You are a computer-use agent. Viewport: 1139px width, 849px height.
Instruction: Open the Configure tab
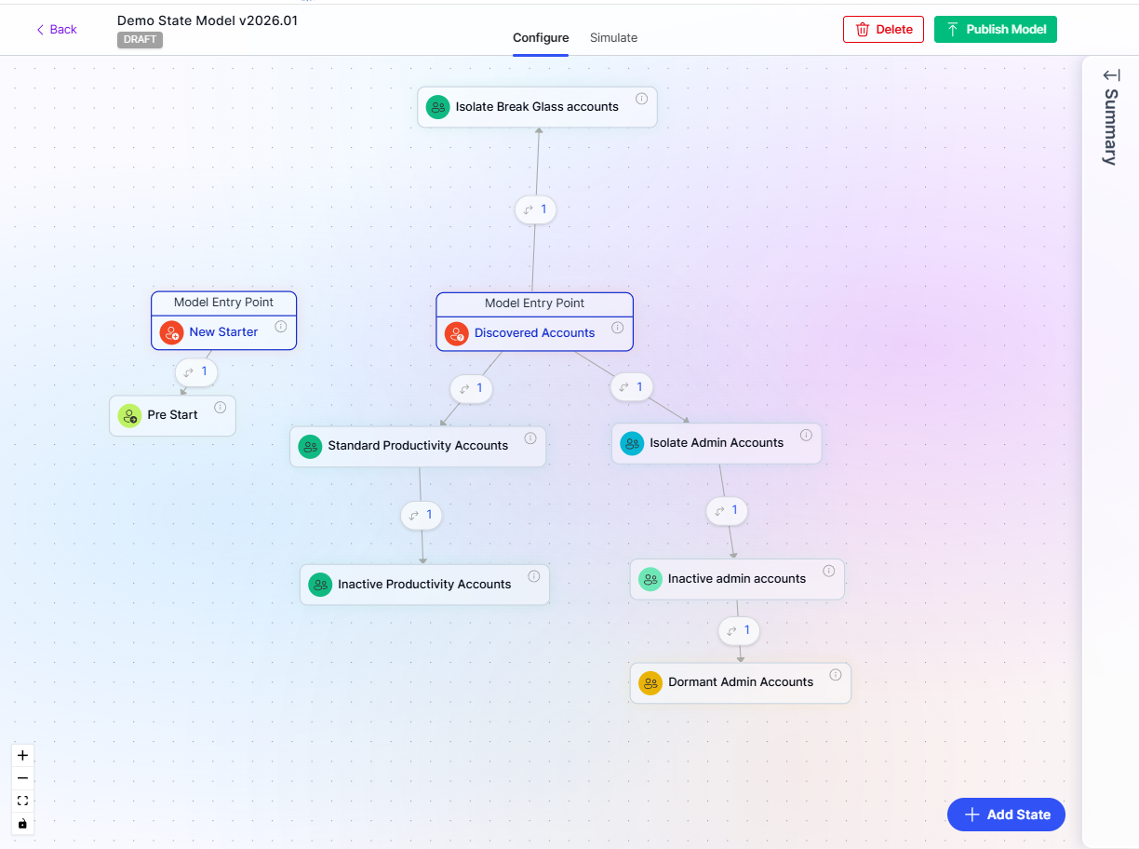coord(541,38)
